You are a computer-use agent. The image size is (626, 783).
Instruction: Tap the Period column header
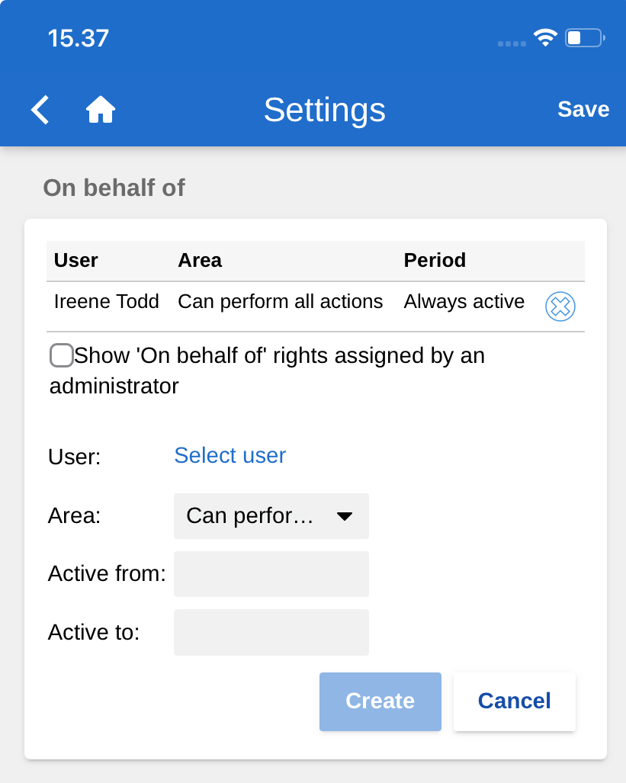click(x=435, y=260)
